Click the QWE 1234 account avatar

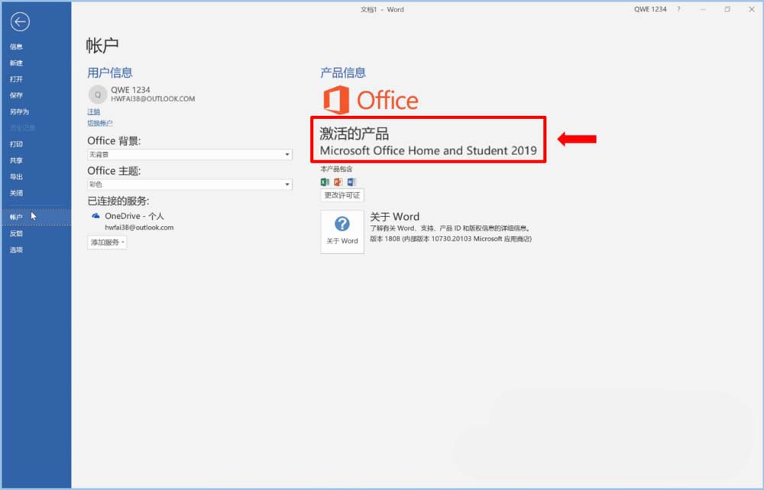tap(97, 94)
